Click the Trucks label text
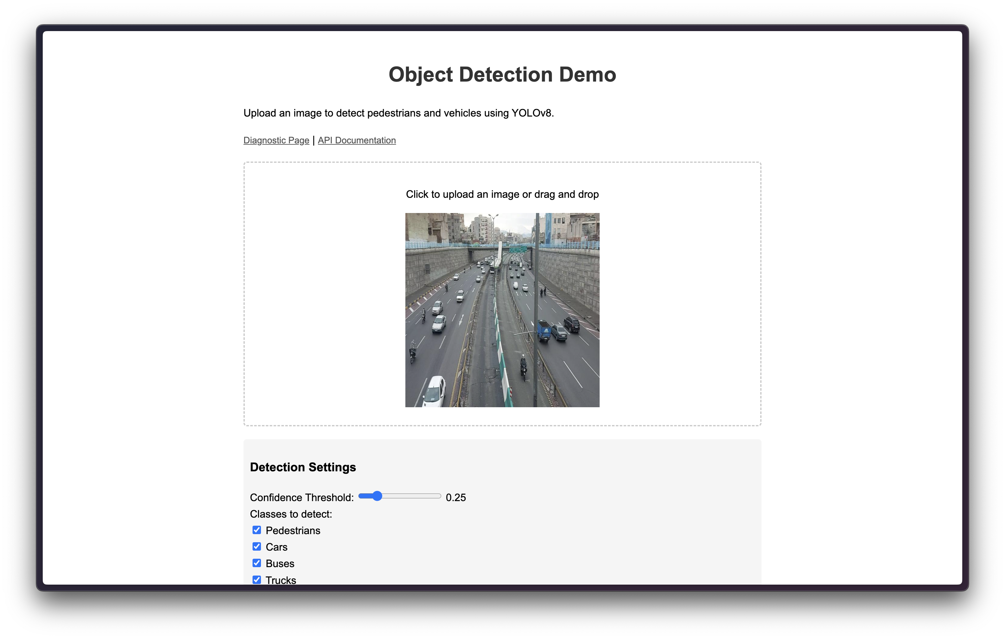Viewport: 1005px width, 639px height. [x=280, y=580]
